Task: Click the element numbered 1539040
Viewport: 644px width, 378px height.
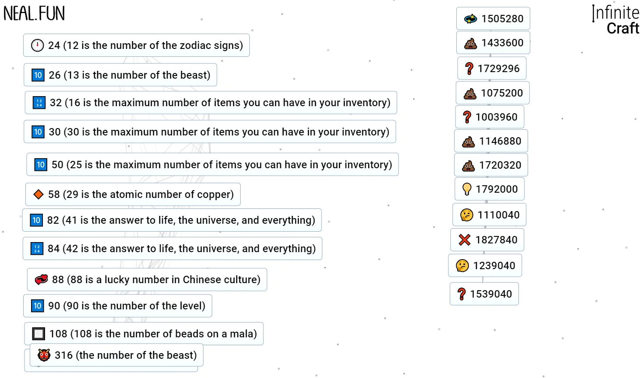Action: [484, 294]
